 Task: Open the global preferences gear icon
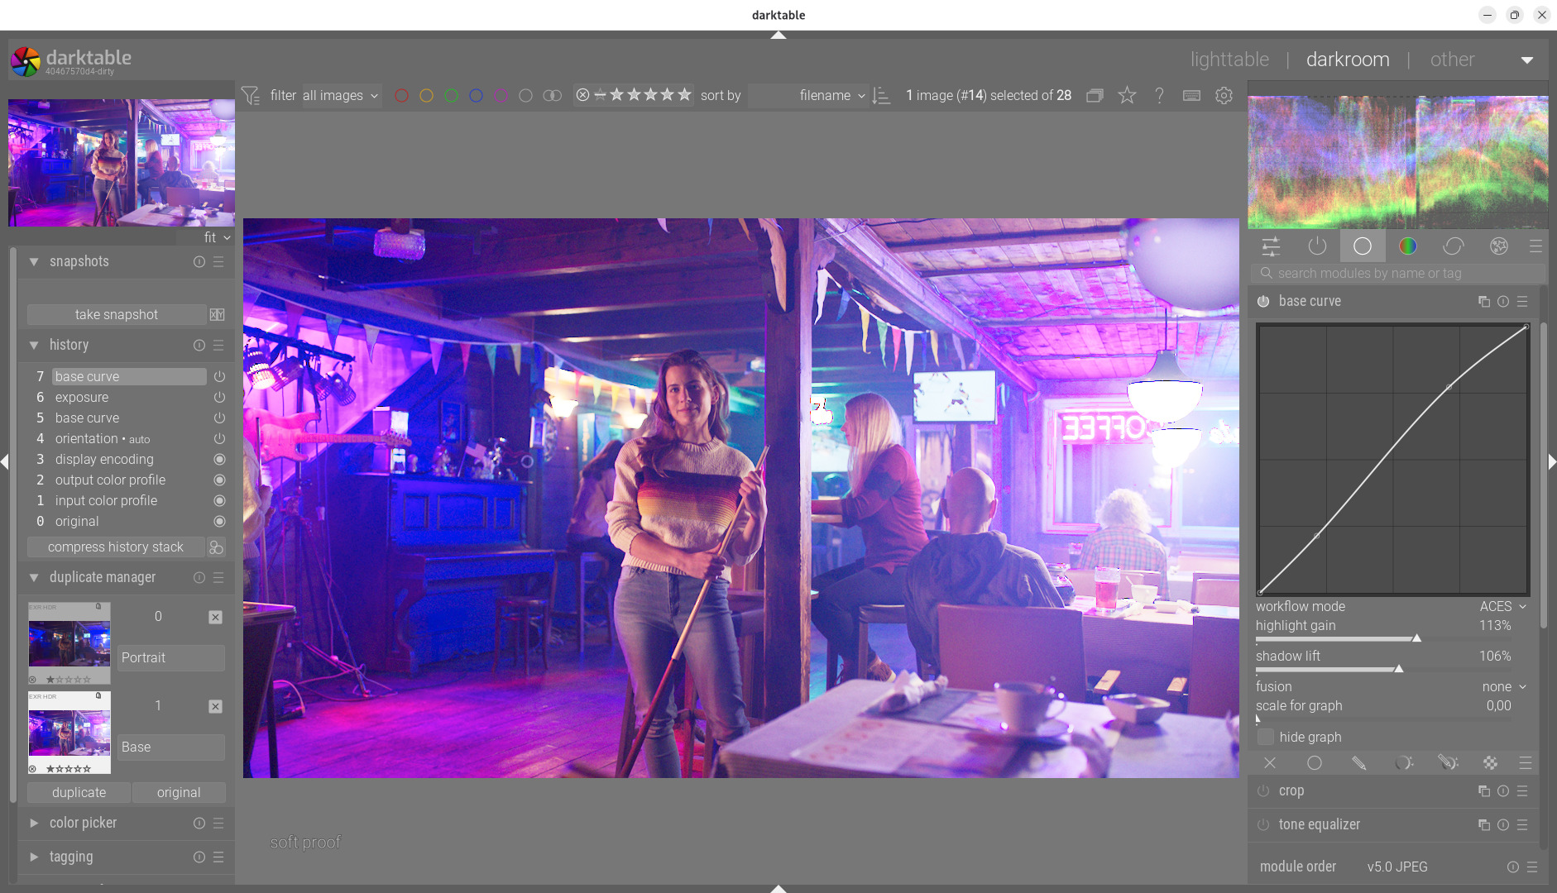click(x=1224, y=96)
